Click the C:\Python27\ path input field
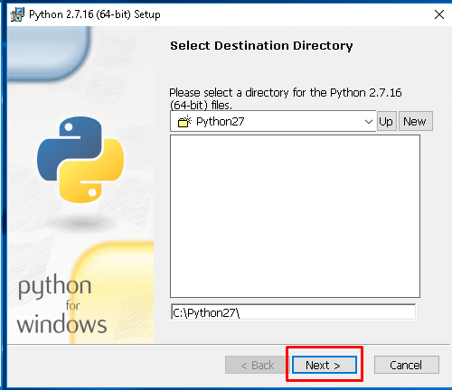This screenshot has width=452, height=390. [293, 312]
